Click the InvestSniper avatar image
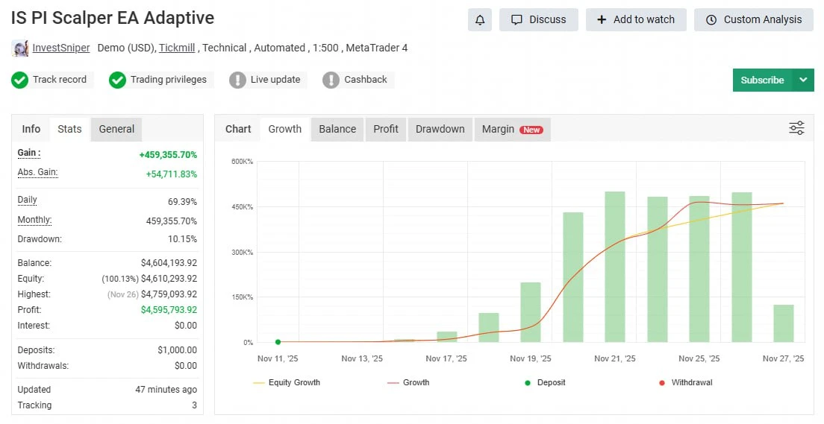 (x=20, y=48)
